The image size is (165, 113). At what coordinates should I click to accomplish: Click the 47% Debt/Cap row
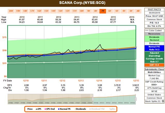(x=154, y=88)
